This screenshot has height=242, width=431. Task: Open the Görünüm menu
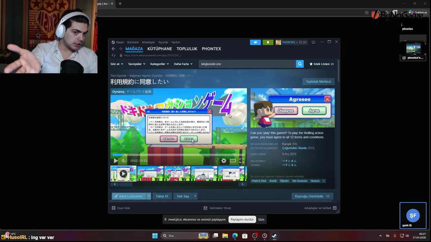click(x=133, y=42)
